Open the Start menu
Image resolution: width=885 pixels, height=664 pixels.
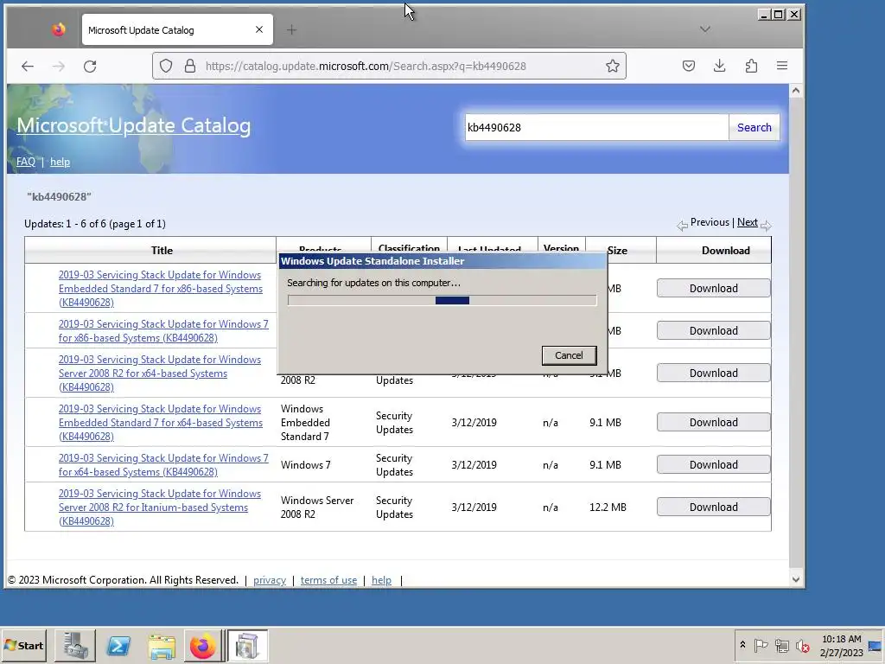[x=23, y=645]
